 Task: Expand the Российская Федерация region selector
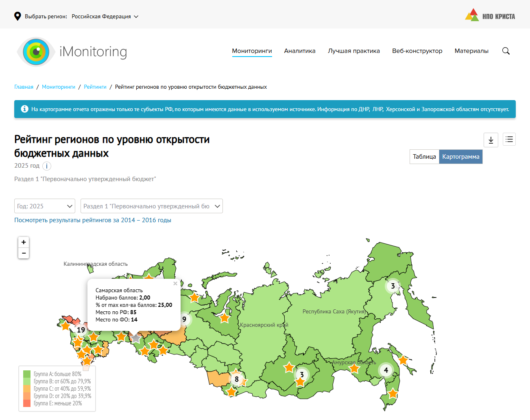point(105,17)
